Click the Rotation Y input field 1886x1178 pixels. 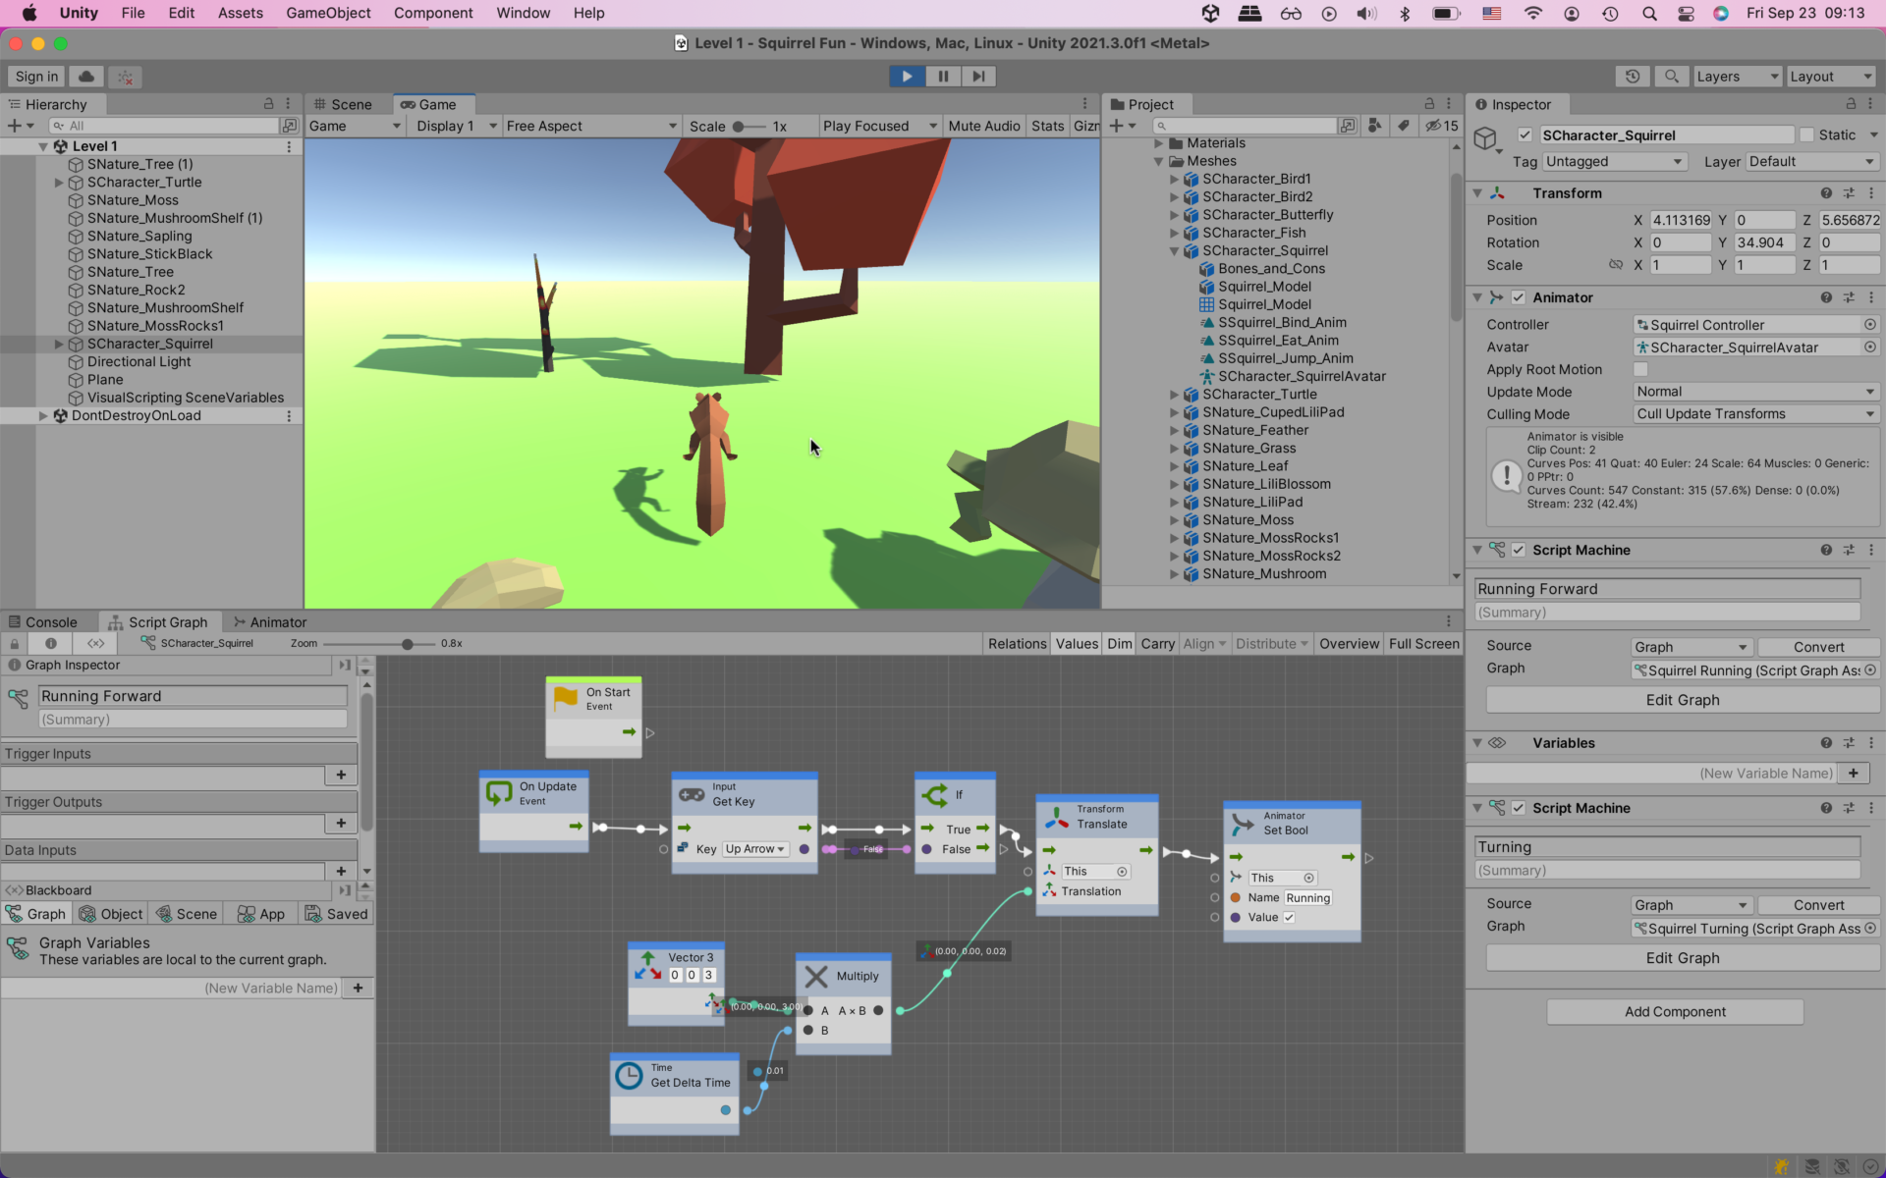(x=1765, y=242)
